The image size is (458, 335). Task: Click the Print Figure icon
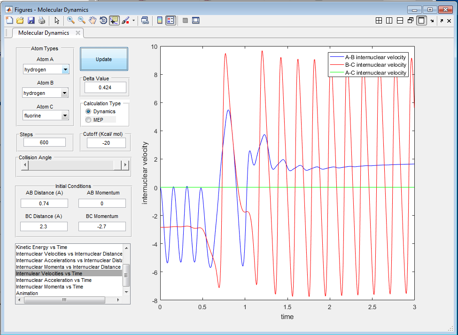[x=42, y=20]
